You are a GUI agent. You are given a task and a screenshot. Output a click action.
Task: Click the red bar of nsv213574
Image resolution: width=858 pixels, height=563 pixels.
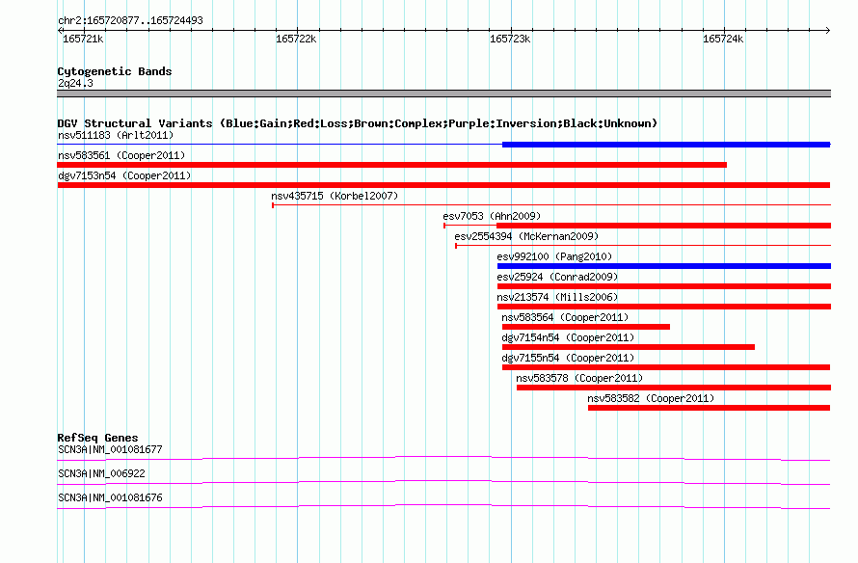(x=664, y=307)
